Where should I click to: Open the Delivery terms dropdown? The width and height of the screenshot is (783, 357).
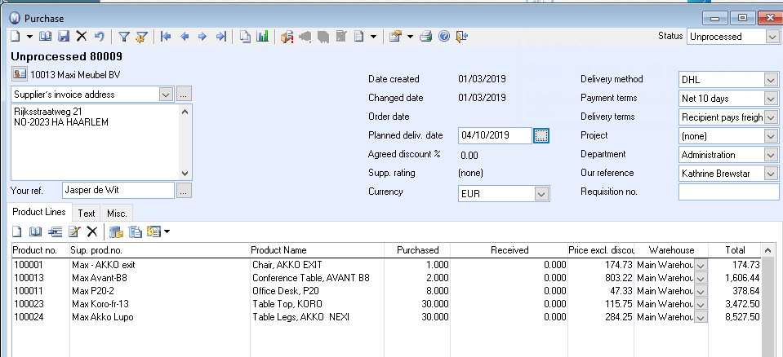(771, 117)
